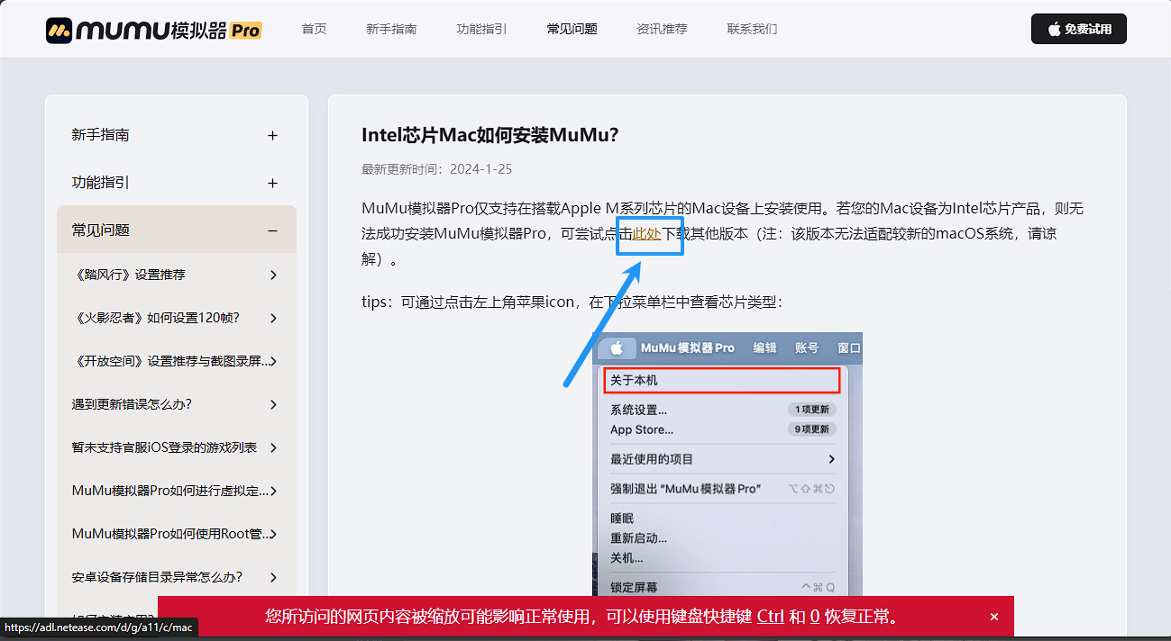This screenshot has width=1171, height=641.
Task: Click chevron beside MuMu模拟器Pro如何使用Root
Action: 273,534
